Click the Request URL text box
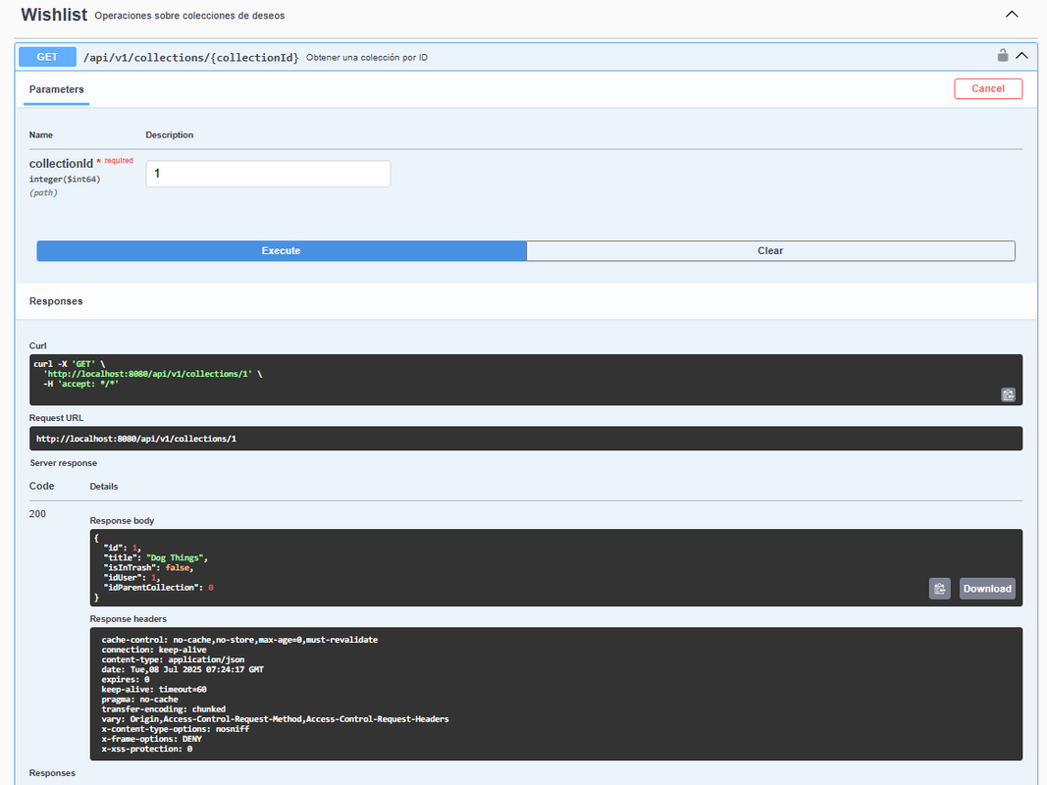Screen dimensions: 1047x785 click(x=526, y=439)
